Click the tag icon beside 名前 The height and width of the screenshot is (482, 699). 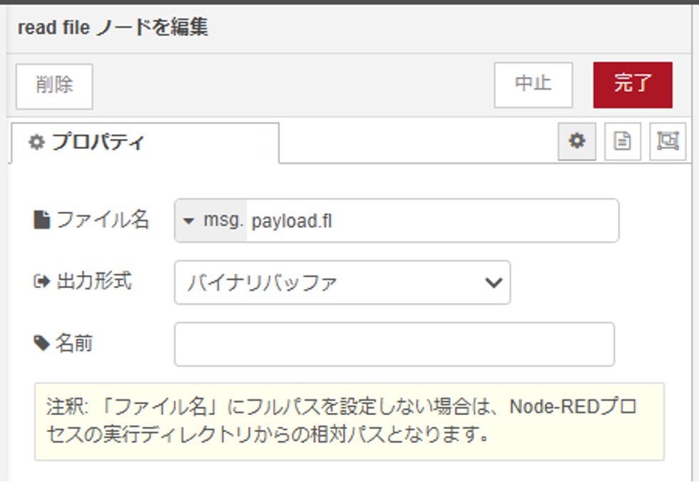tap(42, 344)
